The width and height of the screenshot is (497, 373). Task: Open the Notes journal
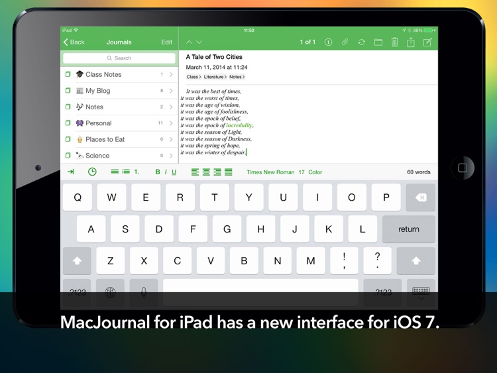(119, 107)
